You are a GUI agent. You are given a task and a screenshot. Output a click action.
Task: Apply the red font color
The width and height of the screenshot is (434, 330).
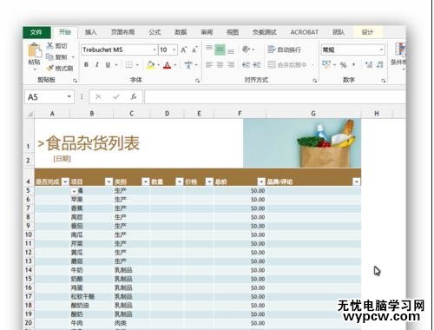tap(168, 65)
